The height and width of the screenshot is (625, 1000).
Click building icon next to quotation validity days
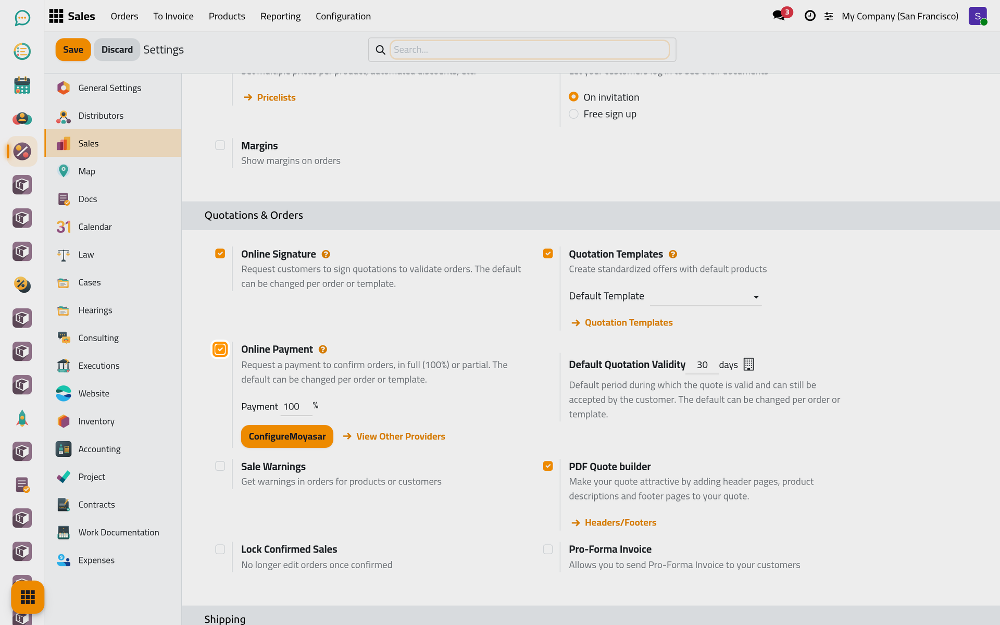[x=748, y=365]
